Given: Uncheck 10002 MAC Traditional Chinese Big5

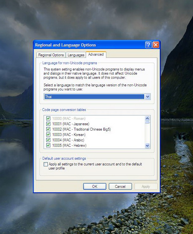Looking at the screenshot, I should 48,129.
